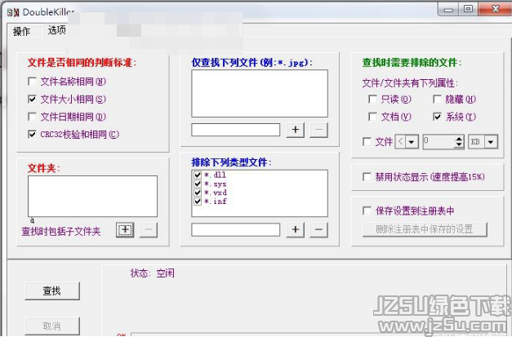Uncheck *.vxd in exclusion list

tap(198, 193)
